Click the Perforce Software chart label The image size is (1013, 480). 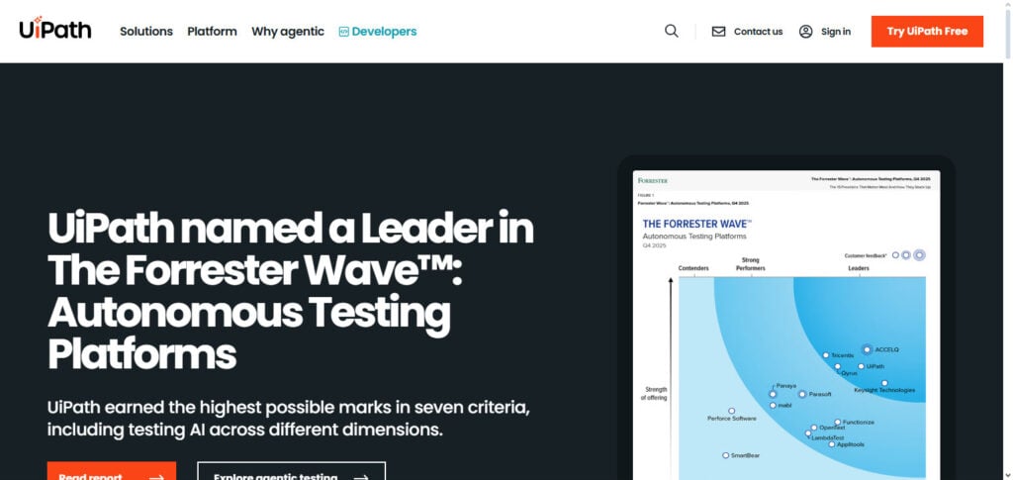731,419
